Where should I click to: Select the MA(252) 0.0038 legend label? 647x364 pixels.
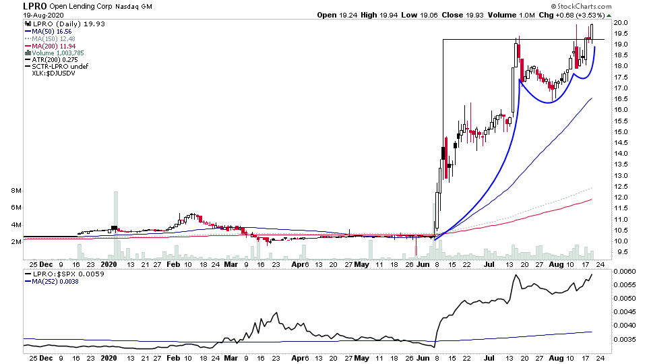[55, 282]
